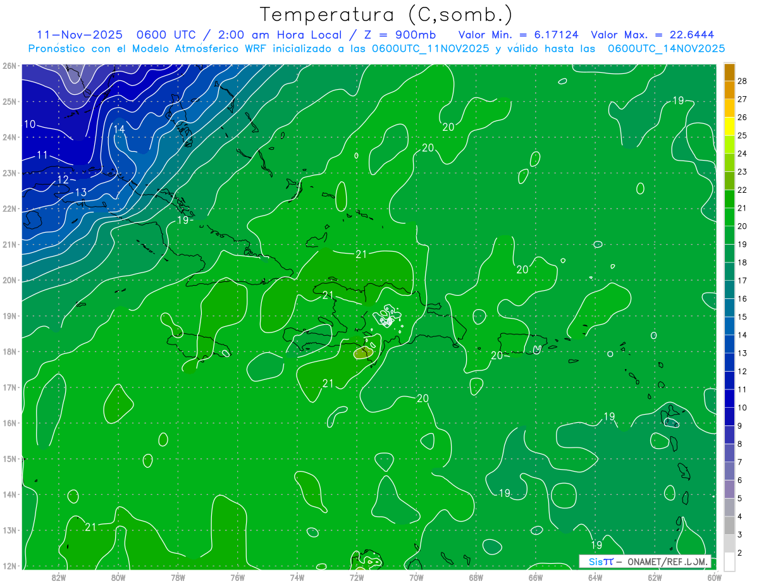The width and height of the screenshot is (759, 586).
Task: Click the chart title 'Temperatura (C,somb.)'
Action: (x=386, y=15)
